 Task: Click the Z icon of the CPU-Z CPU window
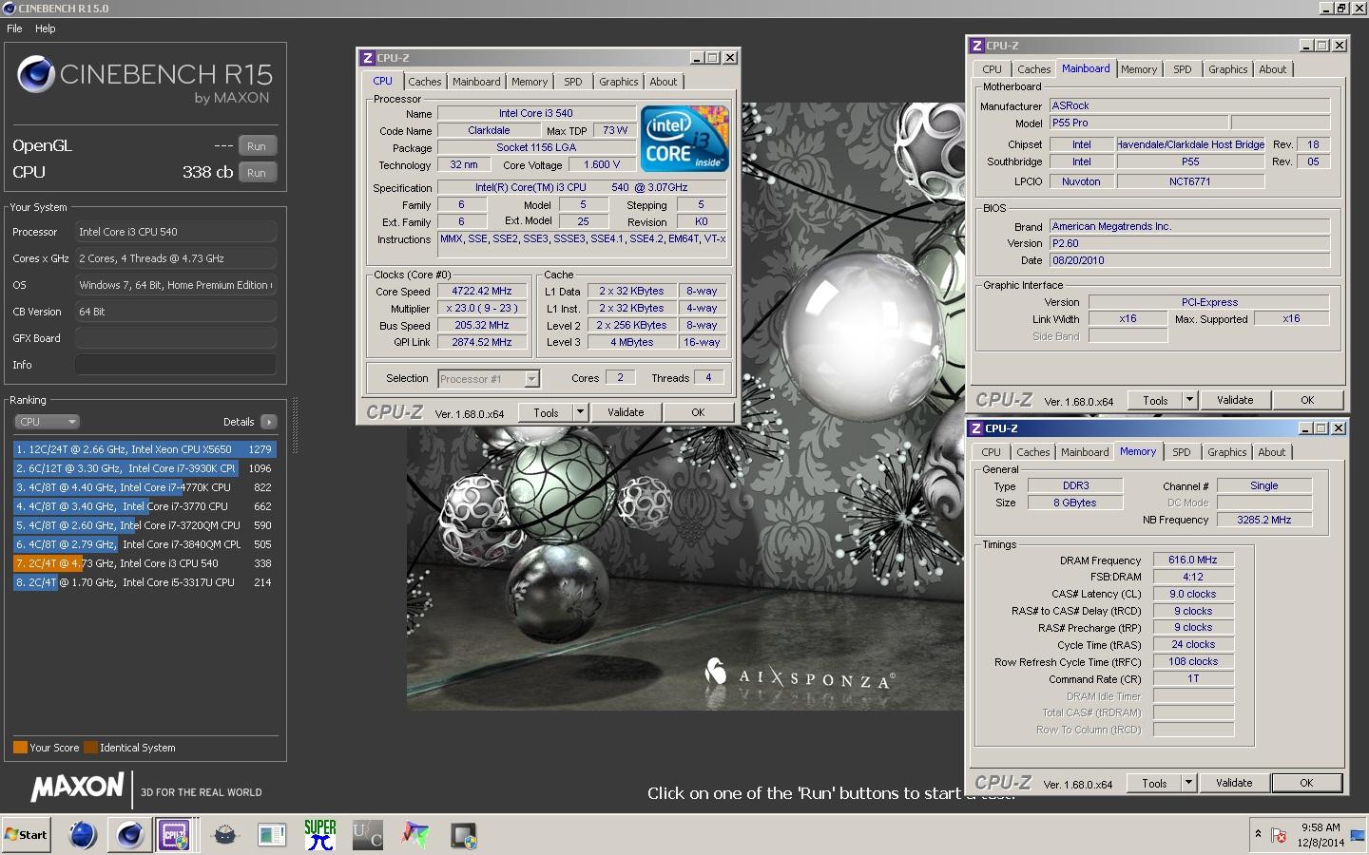[368, 58]
